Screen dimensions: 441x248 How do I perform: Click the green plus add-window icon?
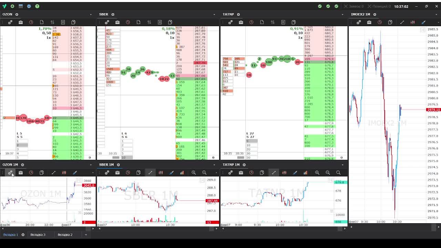coord(12,6)
